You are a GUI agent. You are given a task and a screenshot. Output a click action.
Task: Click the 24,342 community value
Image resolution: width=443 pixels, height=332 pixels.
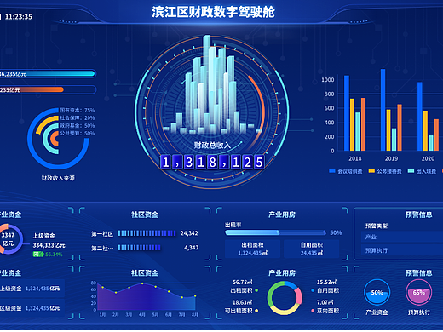(189, 233)
